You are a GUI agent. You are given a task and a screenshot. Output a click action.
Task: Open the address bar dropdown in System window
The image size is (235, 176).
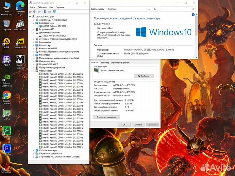(149, 9)
